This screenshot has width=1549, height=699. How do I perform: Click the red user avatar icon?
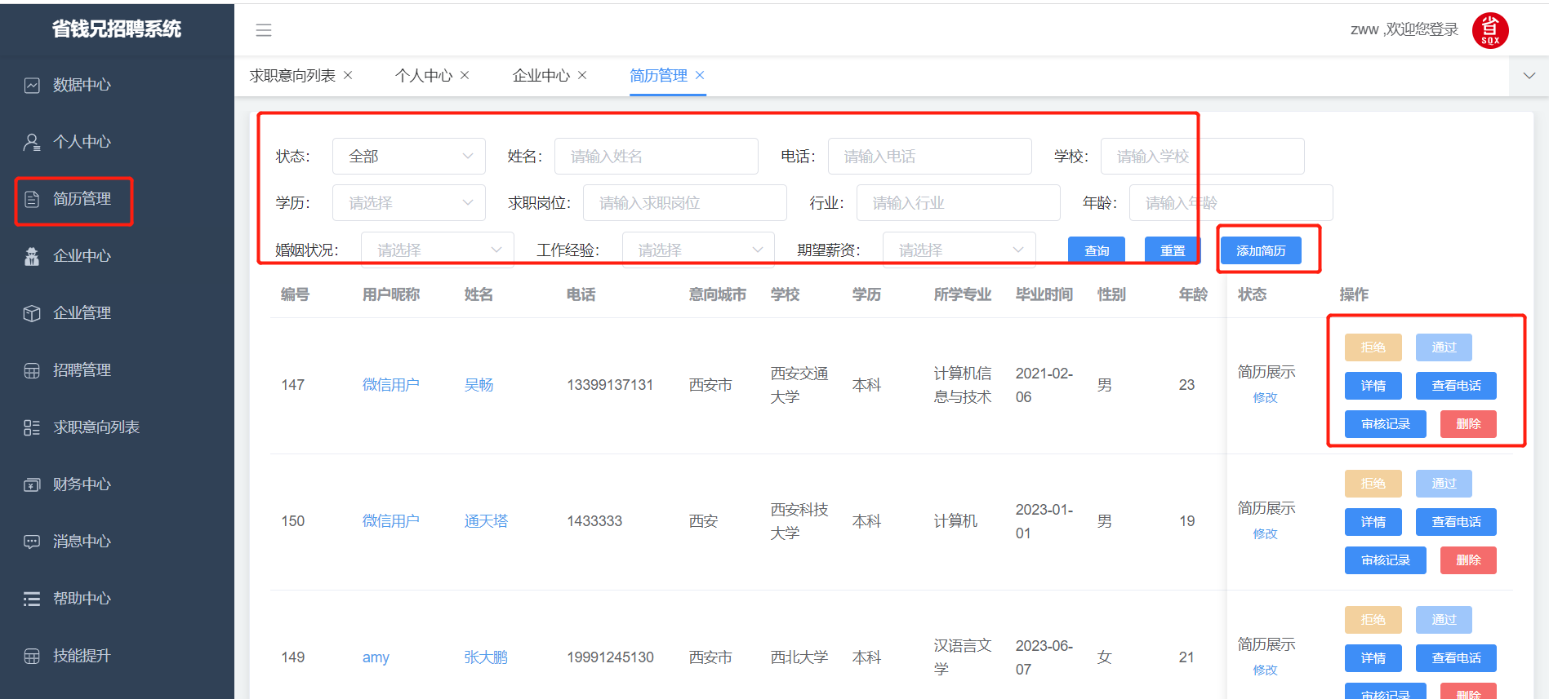click(1489, 30)
